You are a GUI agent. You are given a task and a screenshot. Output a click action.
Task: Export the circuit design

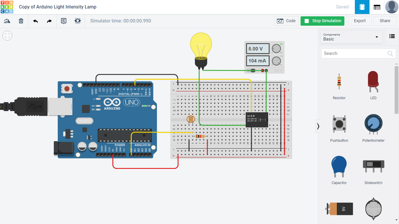[360, 21]
